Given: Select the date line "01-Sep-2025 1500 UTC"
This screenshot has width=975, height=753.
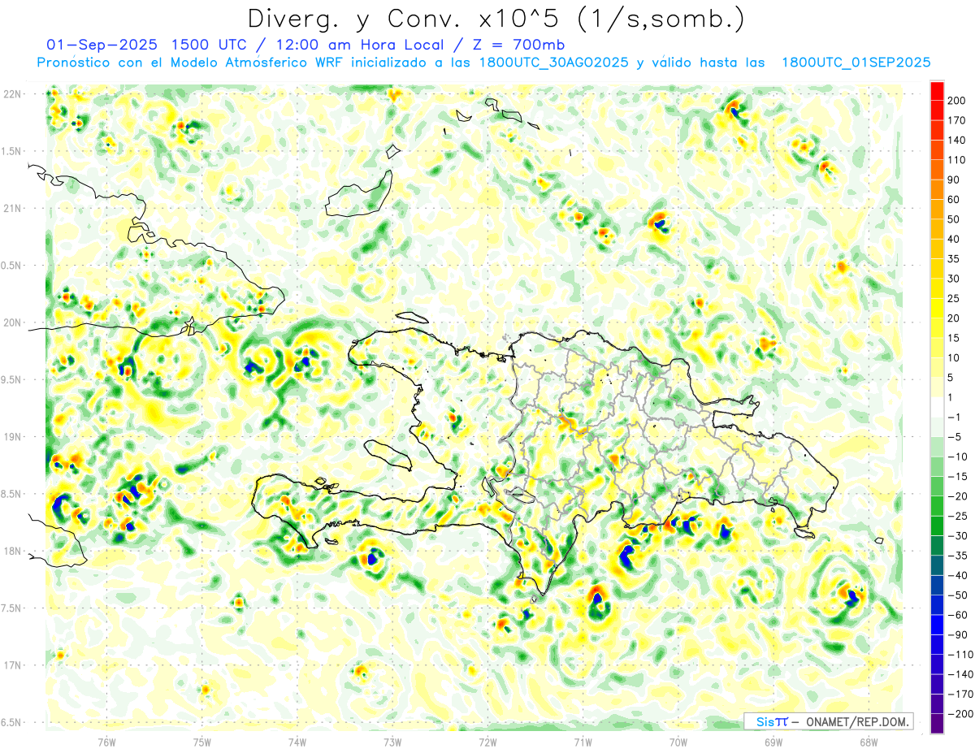Looking at the screenshot, I should pos(146,45).
